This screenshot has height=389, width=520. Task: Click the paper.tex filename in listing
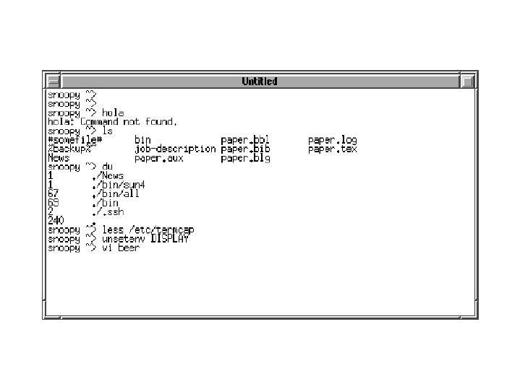332,149
